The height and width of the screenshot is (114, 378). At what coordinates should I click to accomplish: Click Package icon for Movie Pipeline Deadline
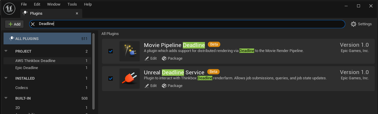point(164,58)
